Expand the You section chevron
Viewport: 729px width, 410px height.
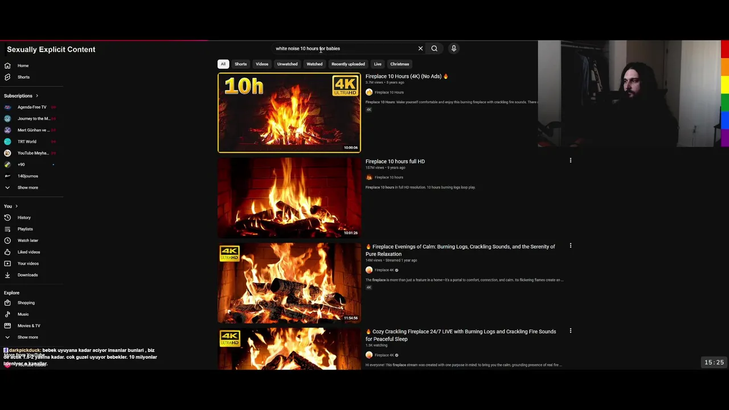click(17, 206)
